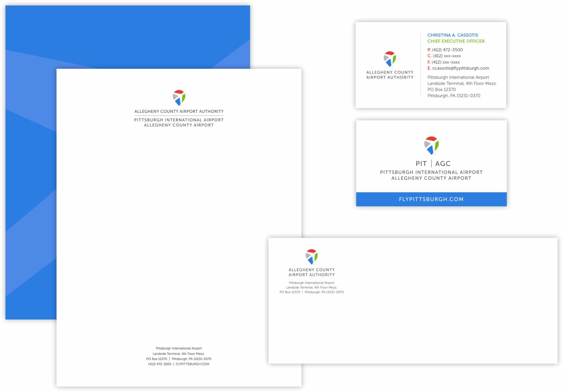Click 'Pittsburgh International Airport' on the envelope
Screen dimensions: 563x392
click(312, 283)
